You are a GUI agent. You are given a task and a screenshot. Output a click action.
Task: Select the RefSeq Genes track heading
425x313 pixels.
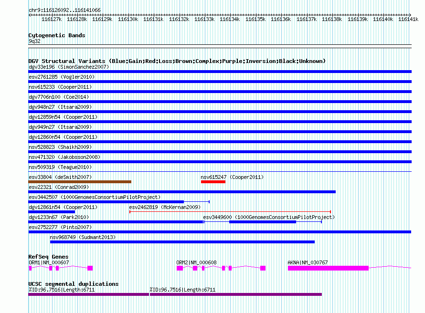(48, 257)
